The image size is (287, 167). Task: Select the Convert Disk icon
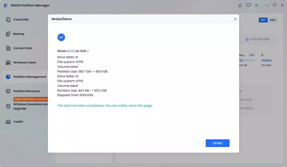tap(8, 48)
